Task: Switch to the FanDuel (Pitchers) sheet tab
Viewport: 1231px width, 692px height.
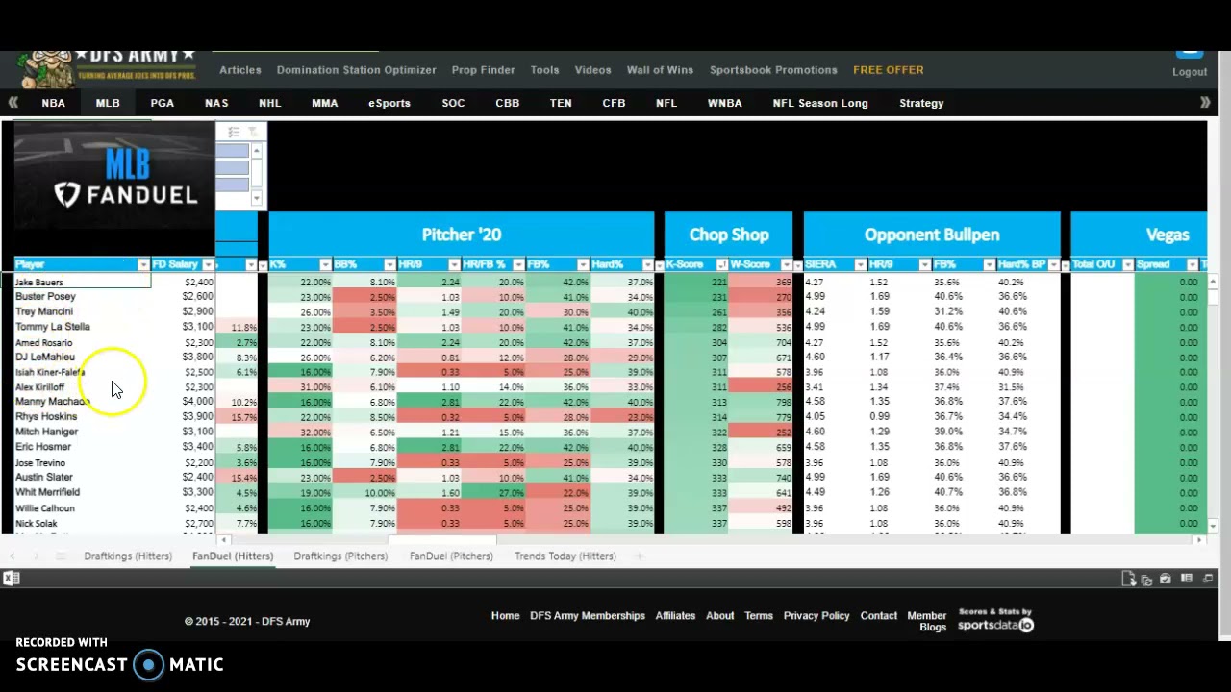Action: (x=451, y=556)
